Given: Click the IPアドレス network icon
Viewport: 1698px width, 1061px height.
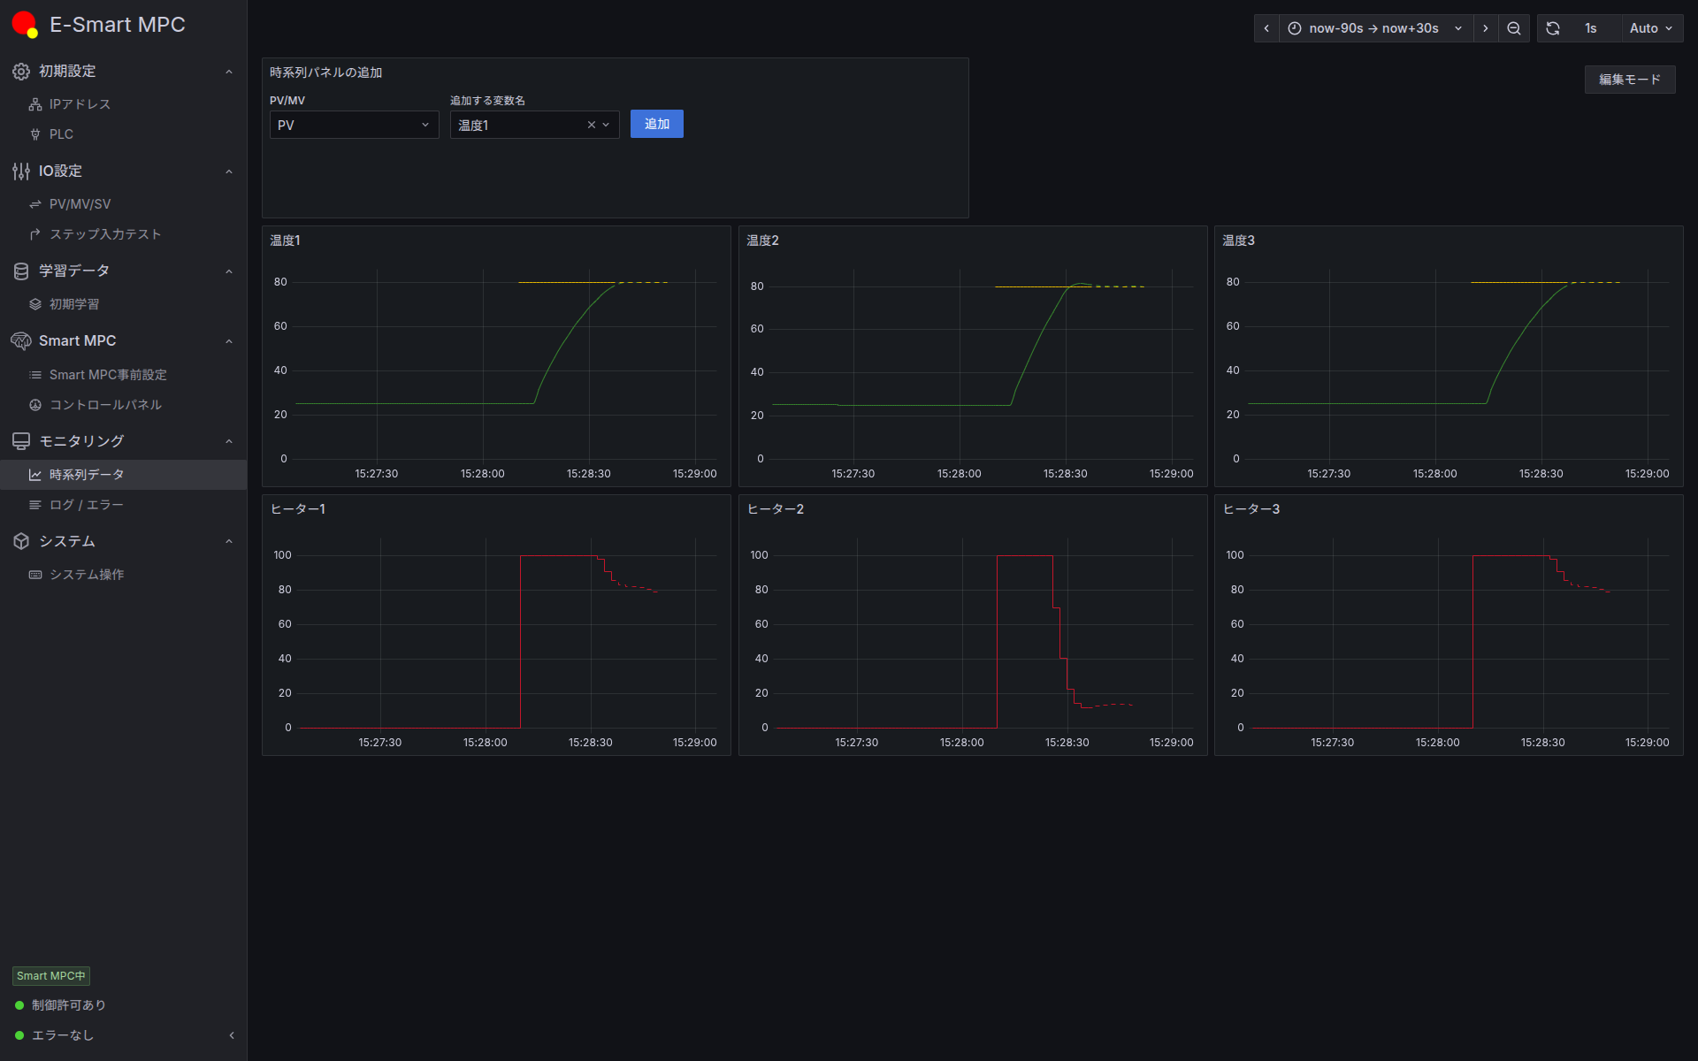Looking at the screenshot, I should click(x=35, y=104).
